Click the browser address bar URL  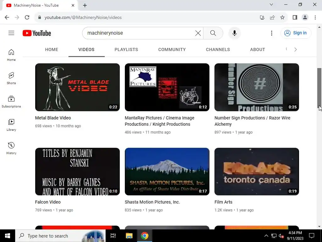(83, 18)
